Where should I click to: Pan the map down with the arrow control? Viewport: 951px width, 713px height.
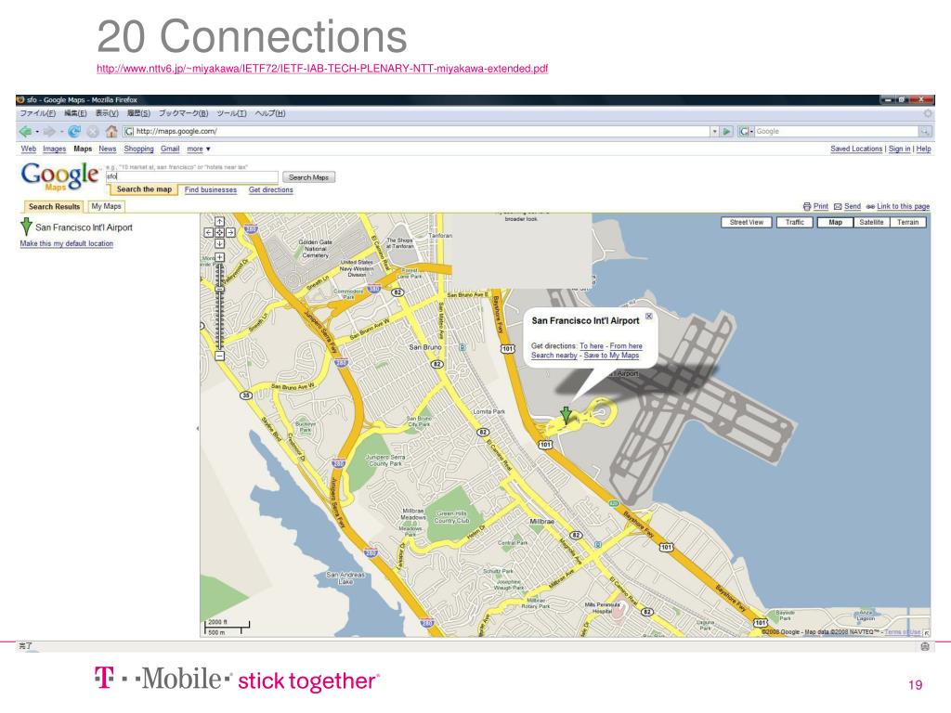click(219, 243)
